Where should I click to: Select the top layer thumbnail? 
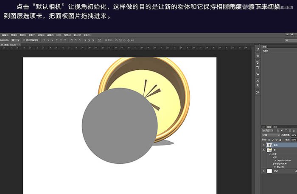269,145
